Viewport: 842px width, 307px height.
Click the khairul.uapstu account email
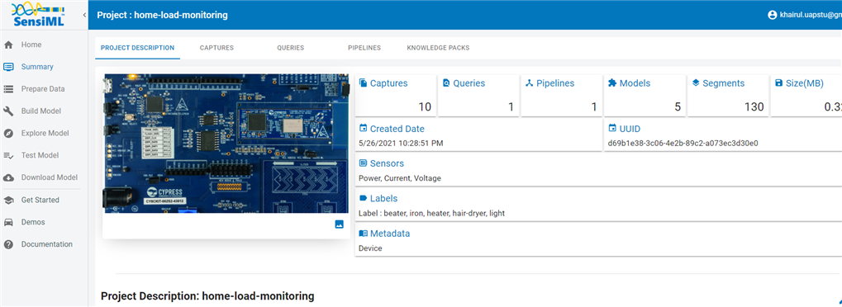[x=811, y=15]
